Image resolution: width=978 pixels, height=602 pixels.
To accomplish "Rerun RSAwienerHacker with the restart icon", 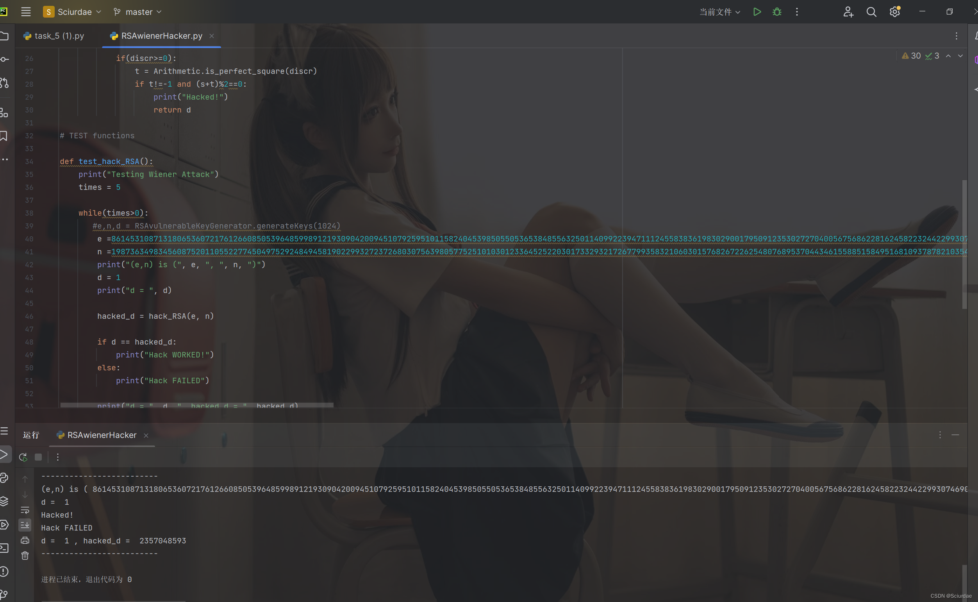I will click(x=23, y=457).
